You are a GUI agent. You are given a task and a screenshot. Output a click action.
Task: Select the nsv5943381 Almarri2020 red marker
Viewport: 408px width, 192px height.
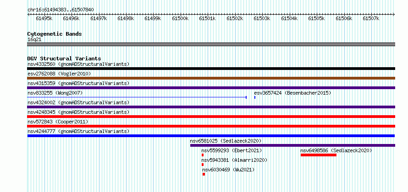pyautogui.click(x=203, y=165)
